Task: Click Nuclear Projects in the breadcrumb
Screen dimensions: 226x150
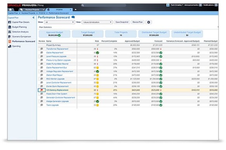Action: tap(28, 13)
